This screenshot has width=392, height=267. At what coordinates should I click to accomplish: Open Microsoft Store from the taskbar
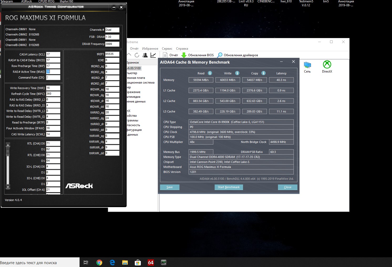click(138, 262)
